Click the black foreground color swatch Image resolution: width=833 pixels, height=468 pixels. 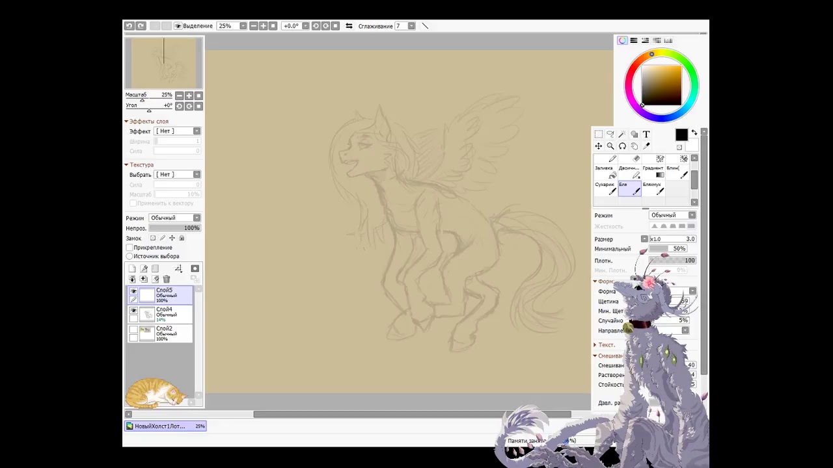tap(681, 135)
